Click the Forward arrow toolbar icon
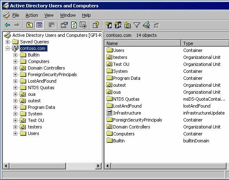This screenshot has height=180, width=229. (17, 25)
